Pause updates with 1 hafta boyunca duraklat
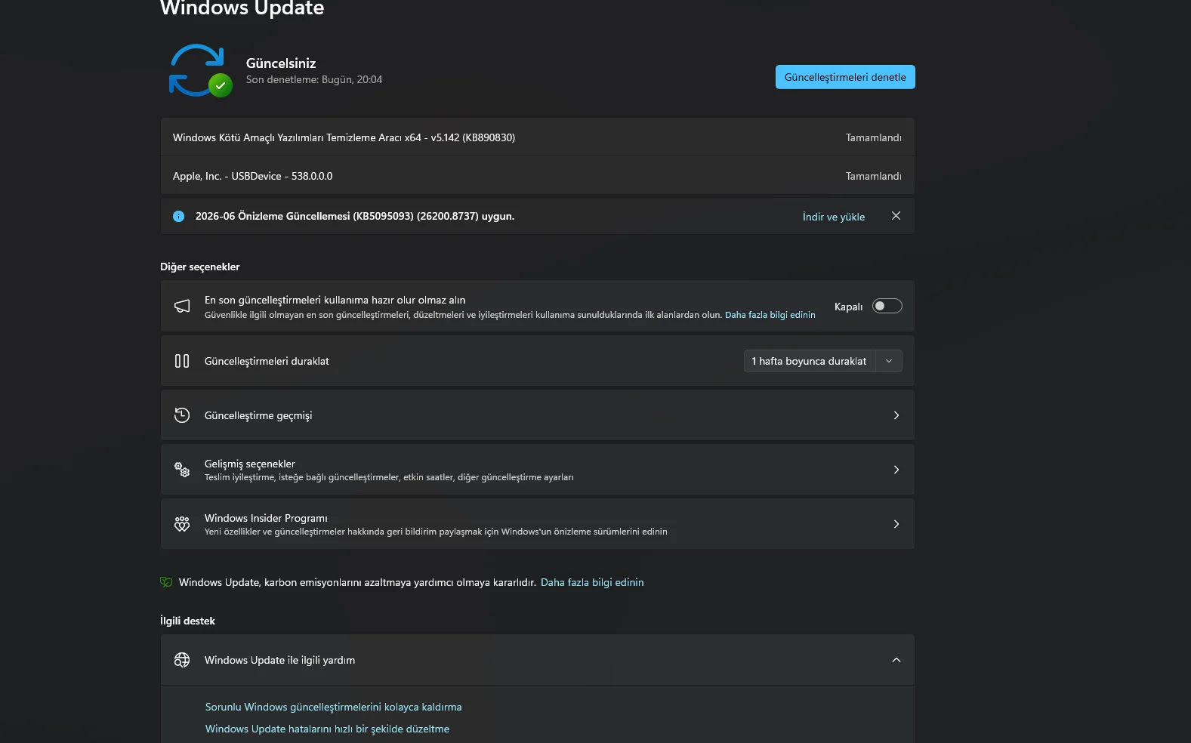 point(810,361)
